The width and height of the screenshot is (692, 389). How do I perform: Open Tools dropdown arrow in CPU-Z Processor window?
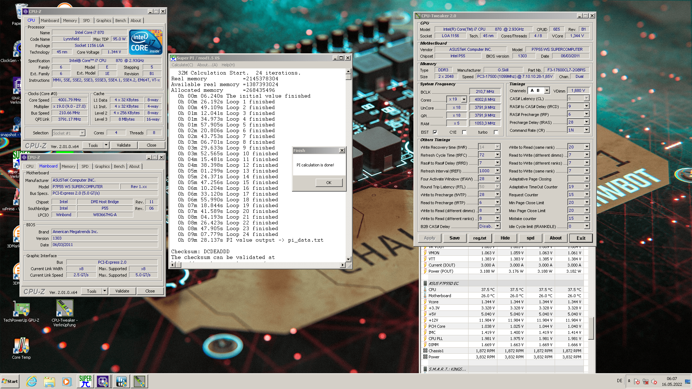(106, 145)
